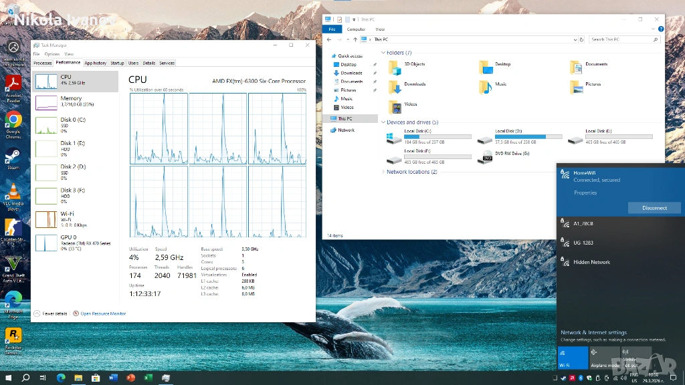Open the 3D Objects folder

point(395,67)
